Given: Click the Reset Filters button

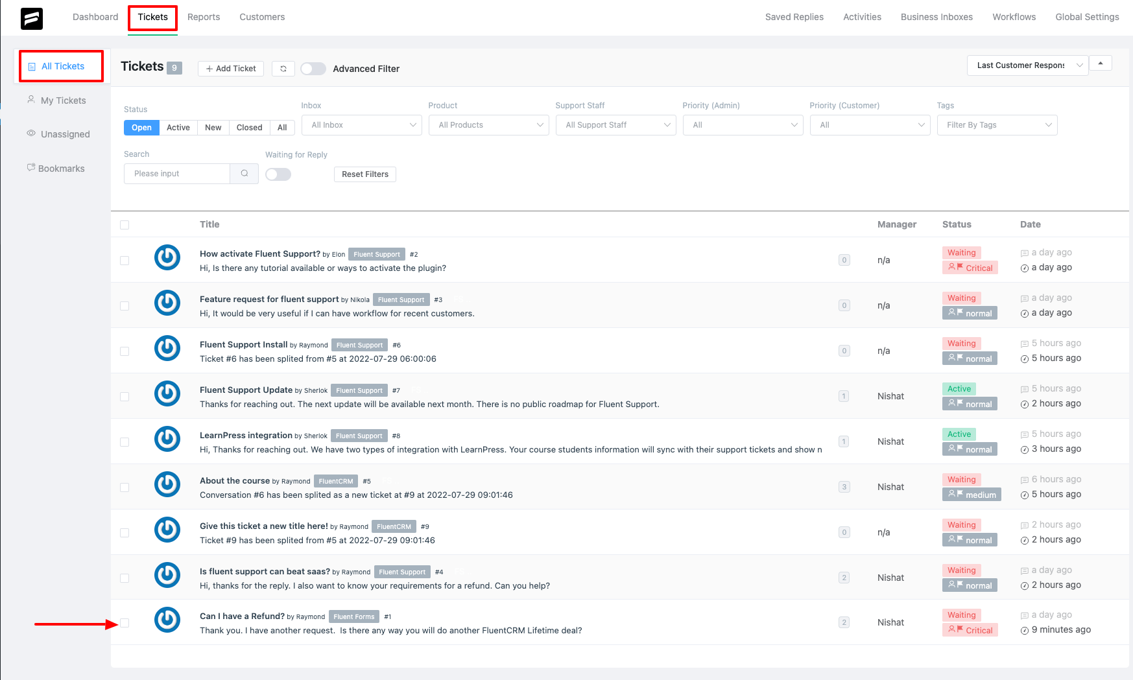Looking at the screenshot, I should pyautogui.click(x=365, y=174).
